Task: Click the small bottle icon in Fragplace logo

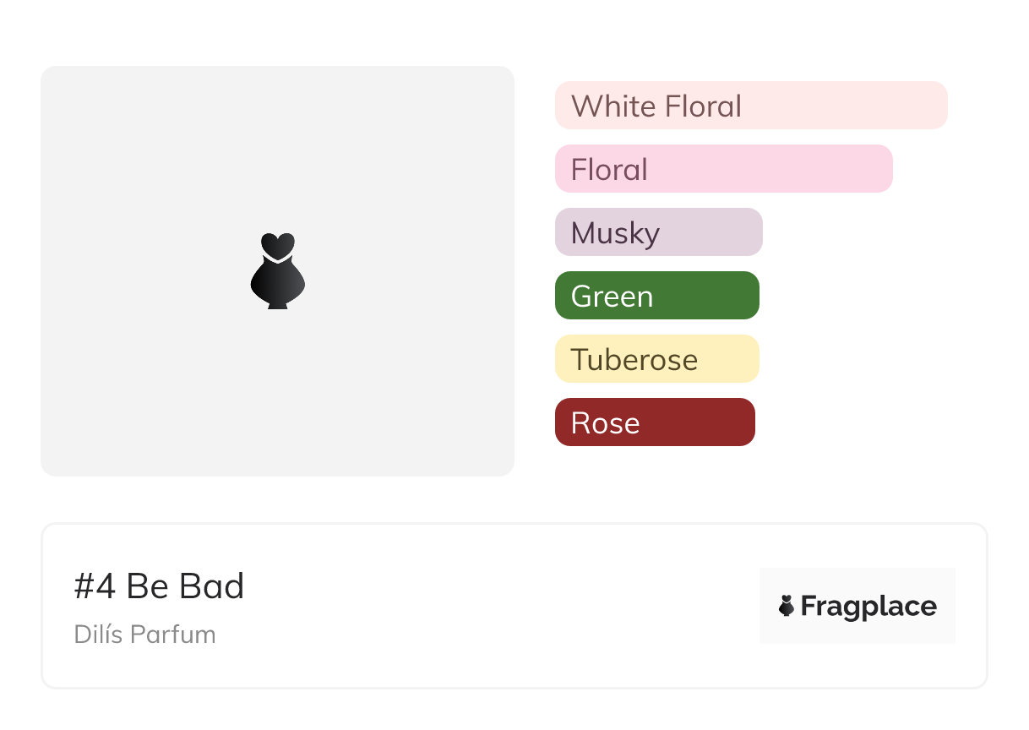Action: point(787,606)
